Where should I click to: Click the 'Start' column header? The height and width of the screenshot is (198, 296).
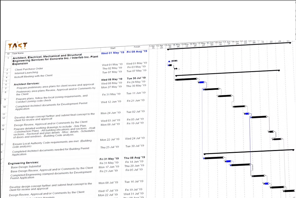coord(113,48)
